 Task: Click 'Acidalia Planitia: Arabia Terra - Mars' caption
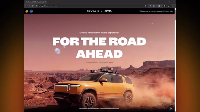[x=99, y=63]
